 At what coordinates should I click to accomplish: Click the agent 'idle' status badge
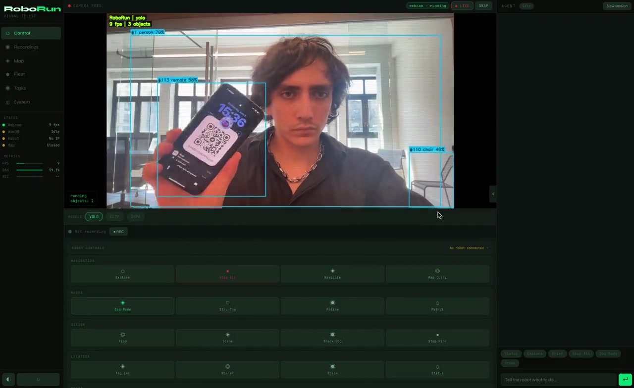pos(526,6)
